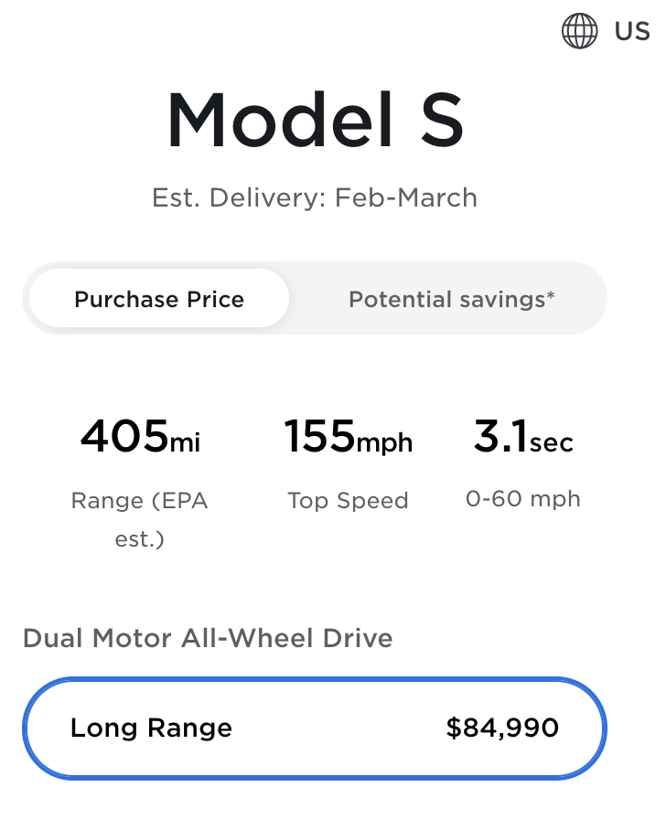
Task: Click the 'mi' unit beside 405
Action: click(185, 444)
